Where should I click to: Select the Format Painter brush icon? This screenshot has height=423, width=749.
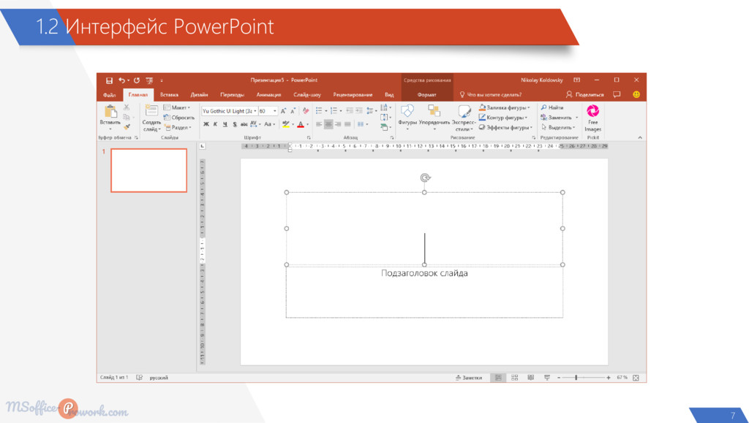click(x=127, y=127)
